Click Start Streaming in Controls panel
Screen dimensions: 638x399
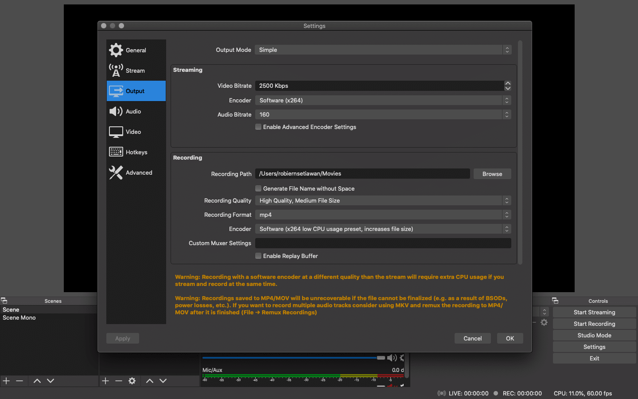[x=594, y=312]
